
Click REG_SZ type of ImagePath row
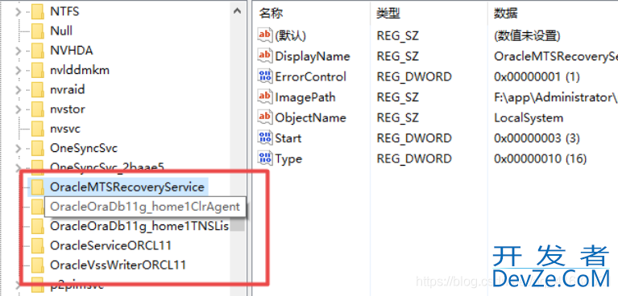coord(398,97)
